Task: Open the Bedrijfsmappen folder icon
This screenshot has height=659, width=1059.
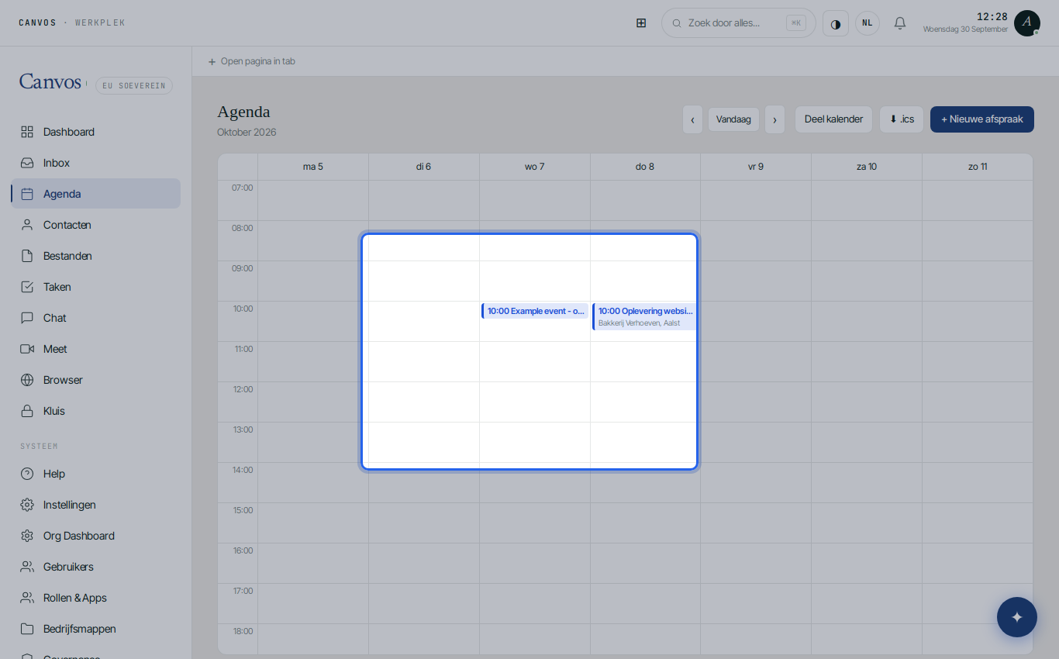Action: point(27,629)
